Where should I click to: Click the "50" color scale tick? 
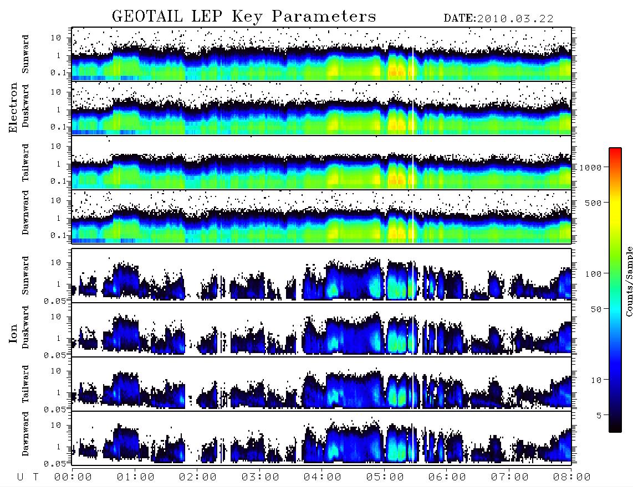pyautogui.click(x=596, y=309)
